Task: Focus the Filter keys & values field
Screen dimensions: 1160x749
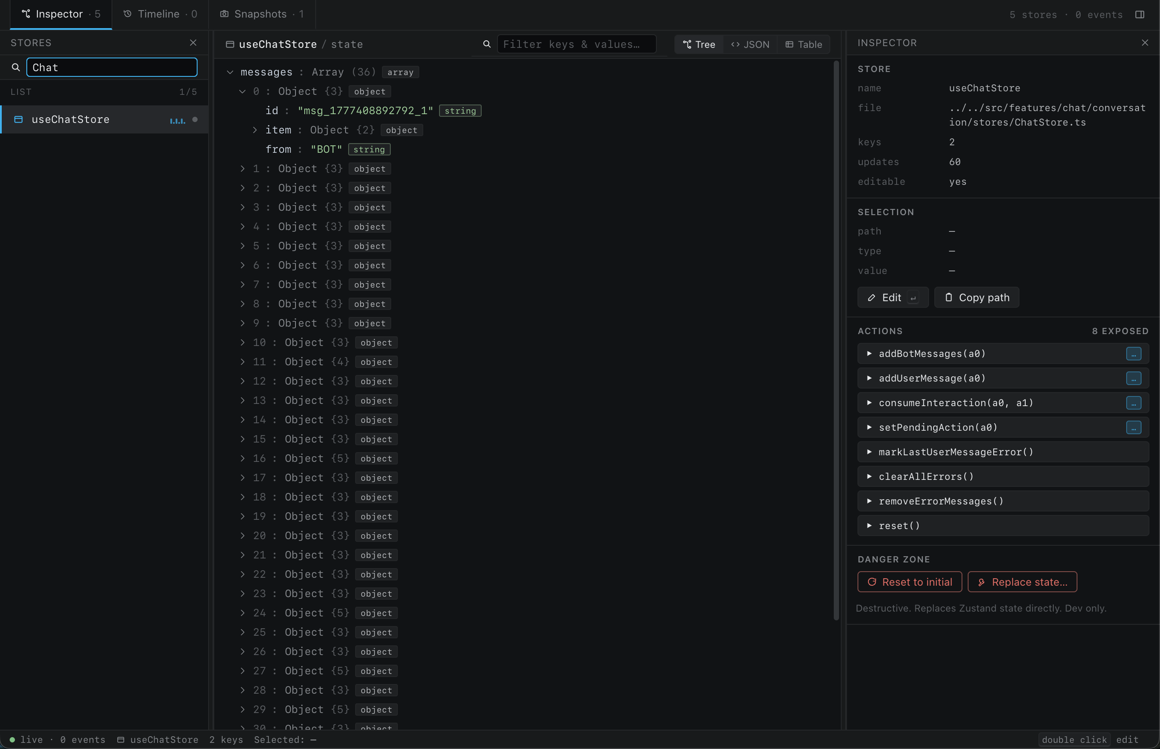Action: click(577, 44)
